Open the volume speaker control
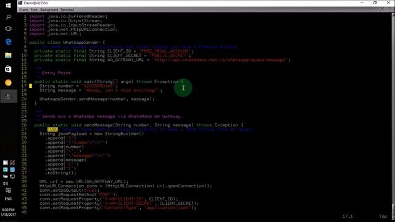This screenshot has height=222, width=395. 6,184
